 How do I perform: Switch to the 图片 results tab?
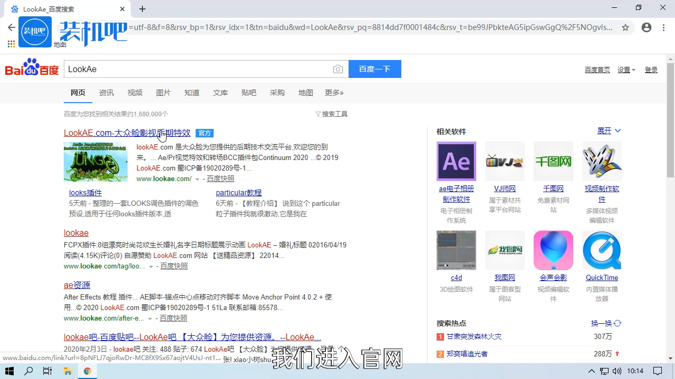(163, 93)
